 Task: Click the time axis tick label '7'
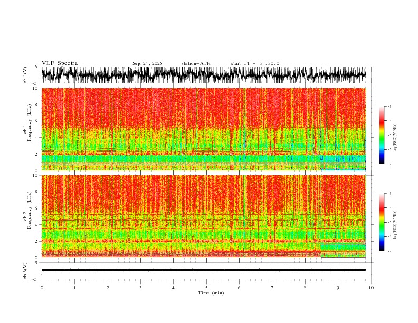coord(272,288)
